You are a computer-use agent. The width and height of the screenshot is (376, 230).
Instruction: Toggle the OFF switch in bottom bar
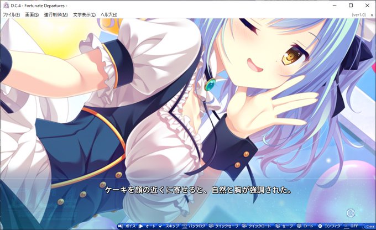(x=351, y=226)
